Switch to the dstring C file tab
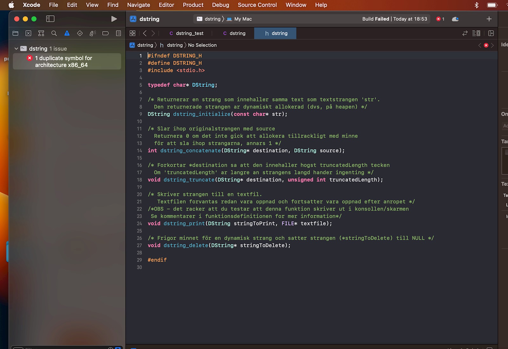508x349 pixels. point(234,33)
